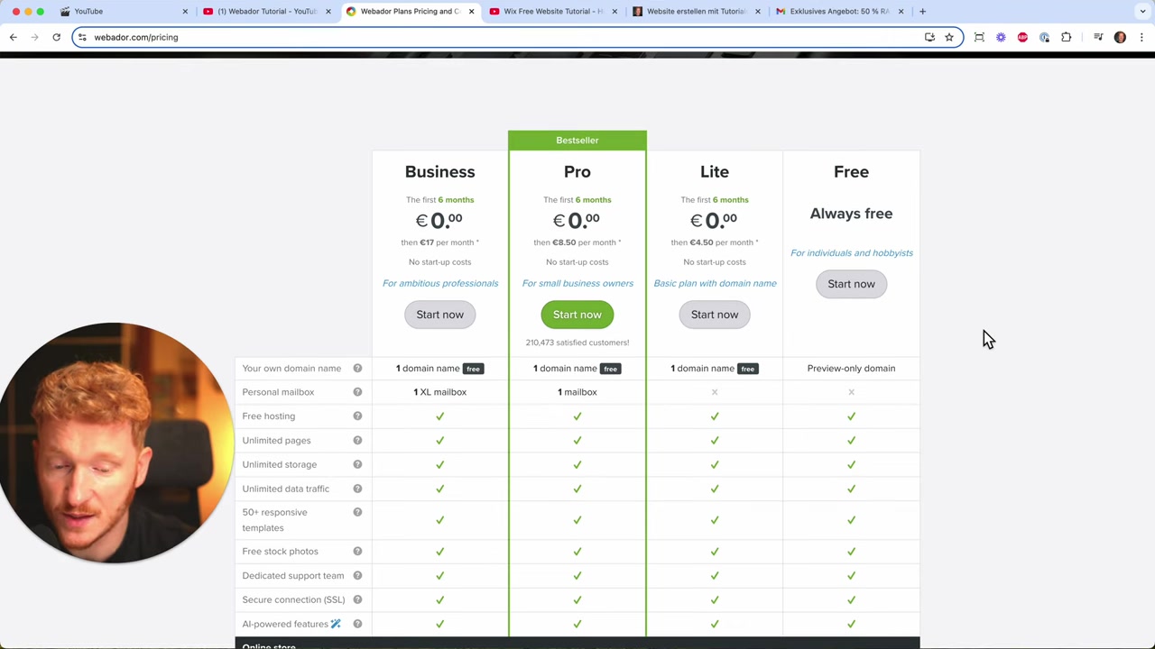Screen dimensions: 1155x649
Task: Go back to the previous page
Action: (x=13, y=37)
